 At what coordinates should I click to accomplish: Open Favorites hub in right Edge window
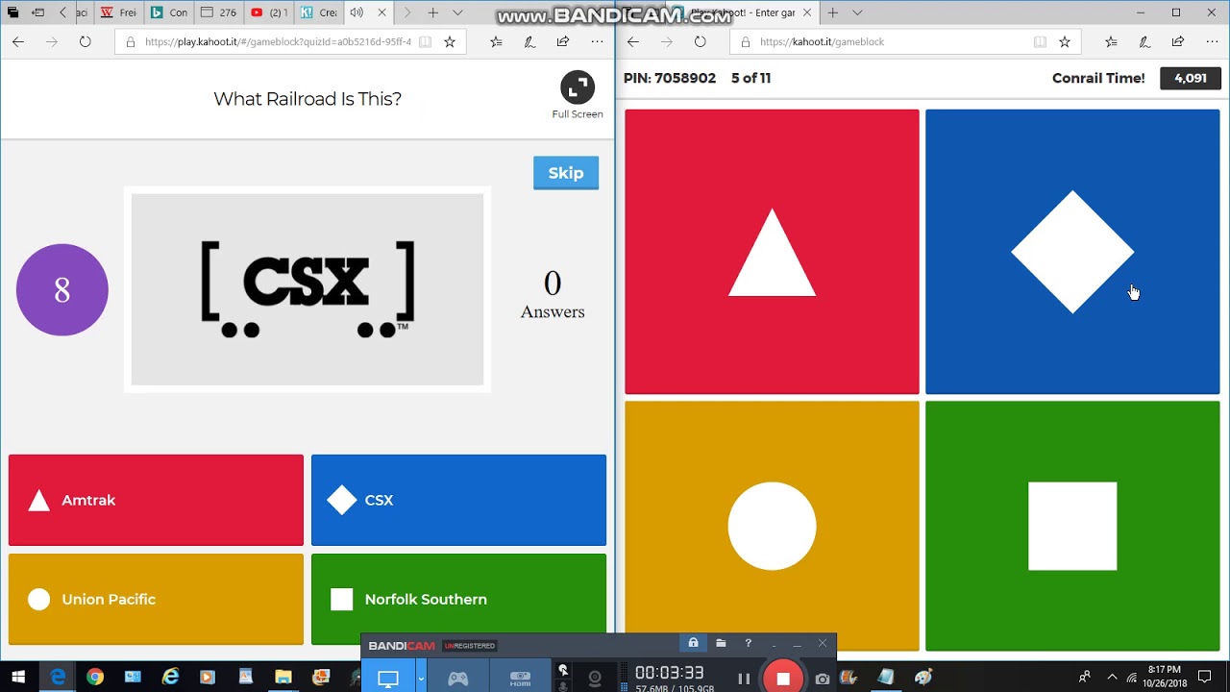(x=1111, y=41)
